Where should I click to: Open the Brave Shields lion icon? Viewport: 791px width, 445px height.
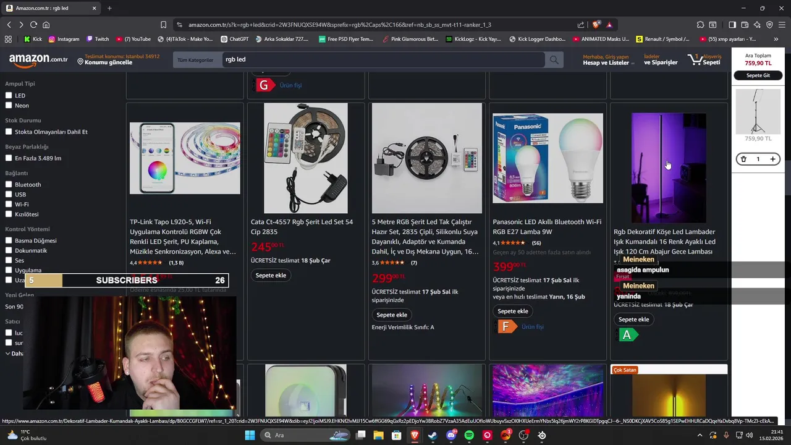(x=596, y=25)
